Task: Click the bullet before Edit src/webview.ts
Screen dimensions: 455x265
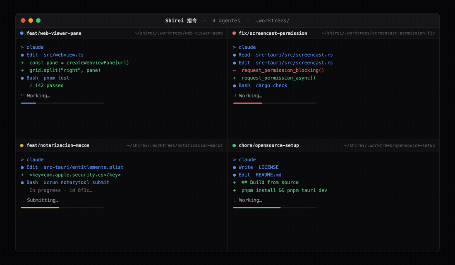Action: pos(22,55)
